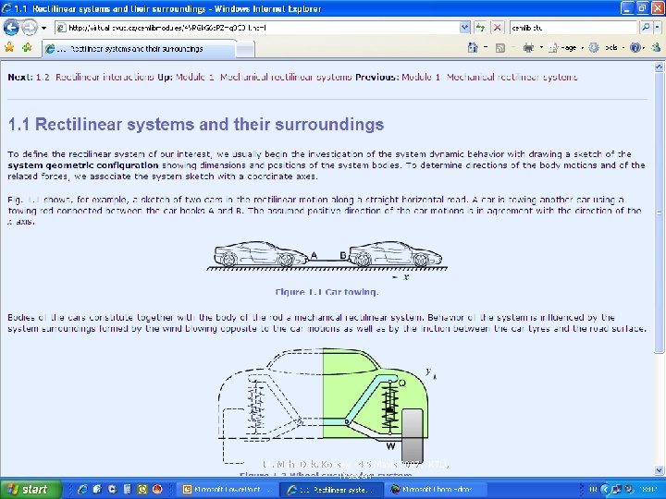Open the Help question mark icon
666x499 pixels.
(x=635, y=47)
